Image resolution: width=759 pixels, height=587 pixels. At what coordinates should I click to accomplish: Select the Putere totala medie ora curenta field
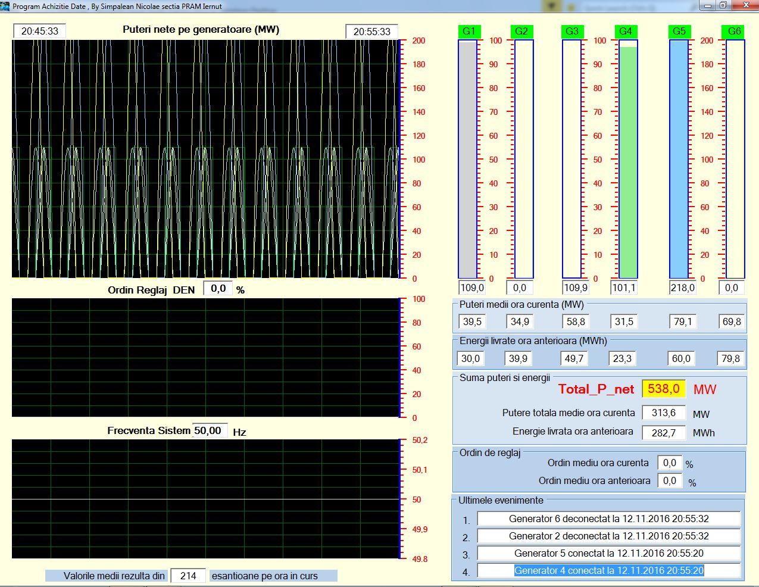coord(663,413)
